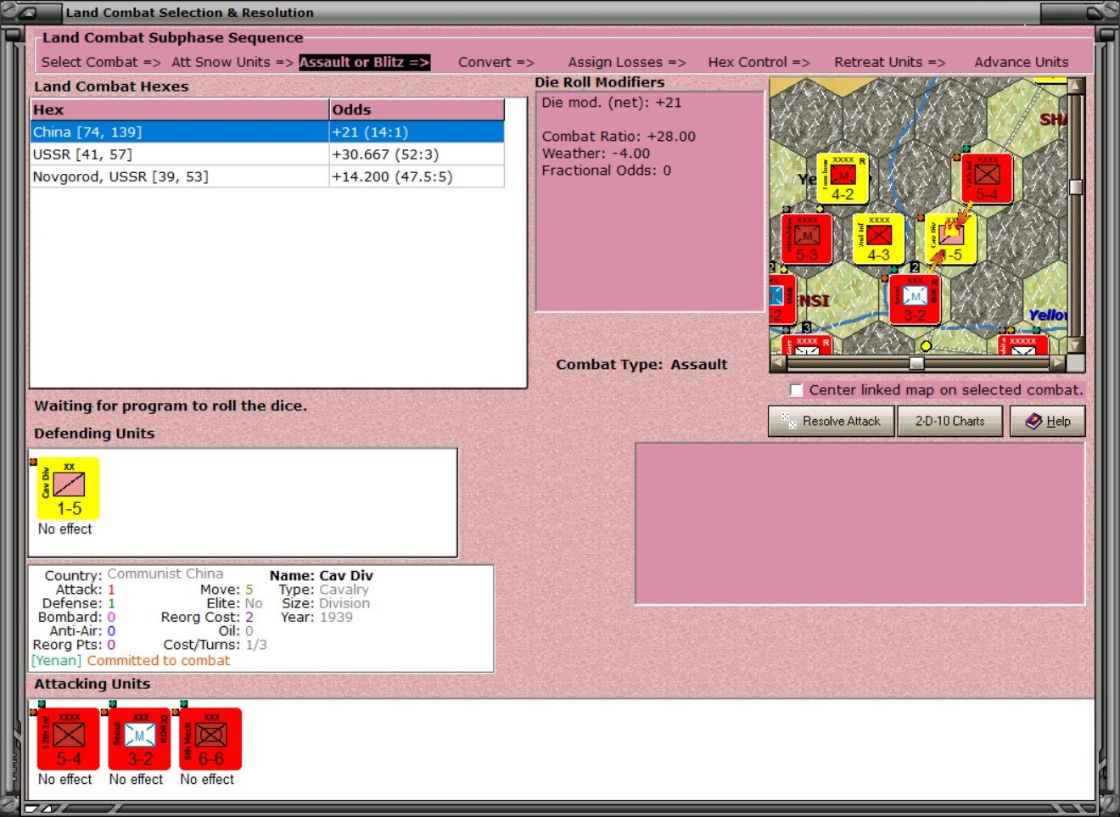
Task: Click the Seoul 3-2 counter on the map
Action: (915, 299)
